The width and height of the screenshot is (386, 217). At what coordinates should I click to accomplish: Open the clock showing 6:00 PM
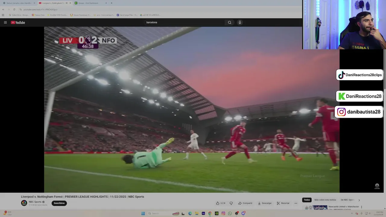[378, 213]
